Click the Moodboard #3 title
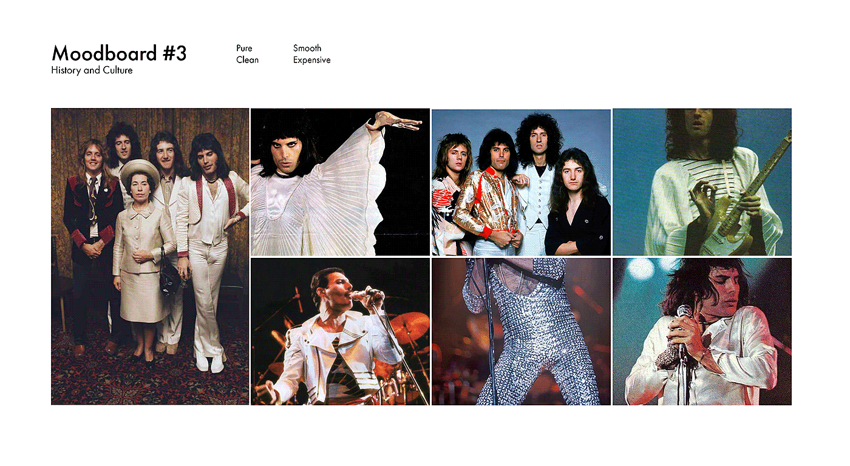Screen dimensions: 850x466 [x=119, y=53]
